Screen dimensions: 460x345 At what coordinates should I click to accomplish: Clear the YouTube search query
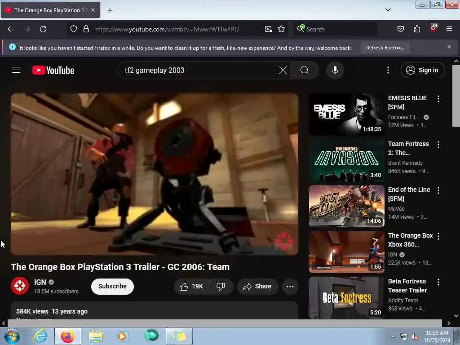pos(283,70)
